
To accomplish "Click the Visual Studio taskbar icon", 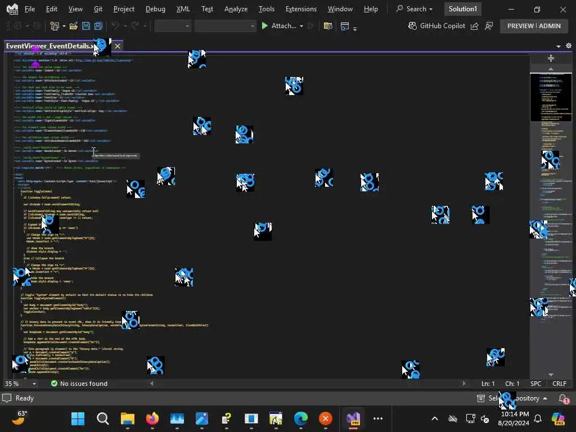I will point(353,418).
